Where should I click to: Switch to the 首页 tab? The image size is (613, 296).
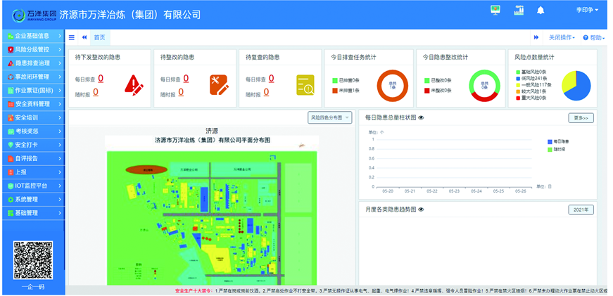(x=100, y=37)
